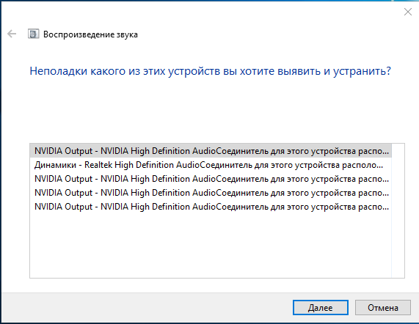Select the highlighted first NVIDIA Output device
Screen dimensions: 419x324
(211, 151)
